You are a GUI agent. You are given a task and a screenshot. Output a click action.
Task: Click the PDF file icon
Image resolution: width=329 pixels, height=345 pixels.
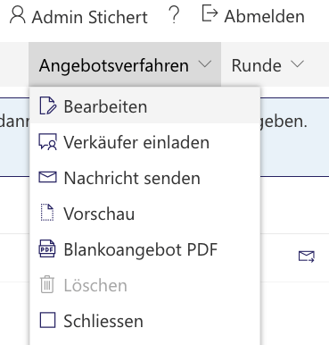pyautogui.click(x=47, y=248)
